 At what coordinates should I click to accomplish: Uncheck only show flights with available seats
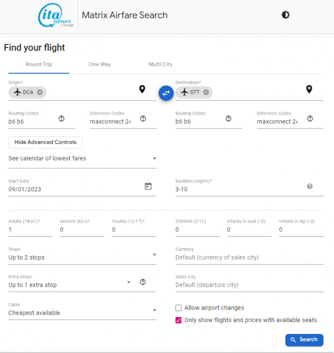178,320
